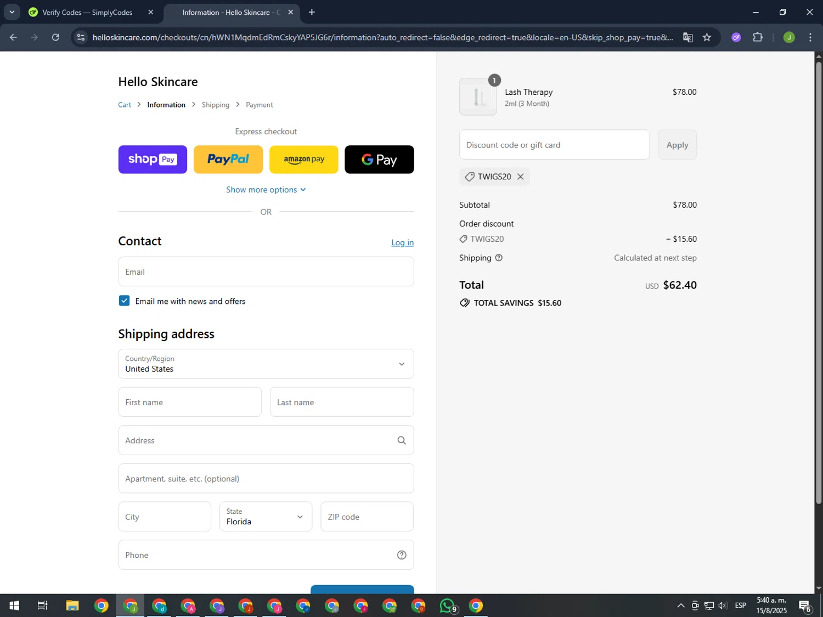Open the Country/Region dropdown

pyautogui.click(x=266, y=364)
